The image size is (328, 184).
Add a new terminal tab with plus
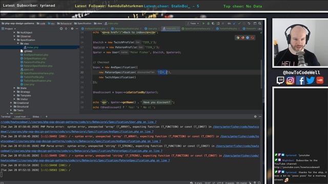[47, 117]
